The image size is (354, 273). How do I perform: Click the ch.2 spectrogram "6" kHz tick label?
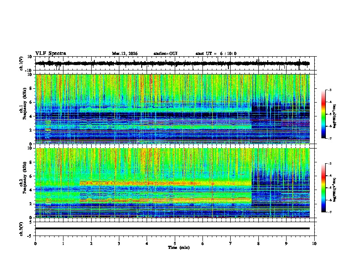[31, 176]
